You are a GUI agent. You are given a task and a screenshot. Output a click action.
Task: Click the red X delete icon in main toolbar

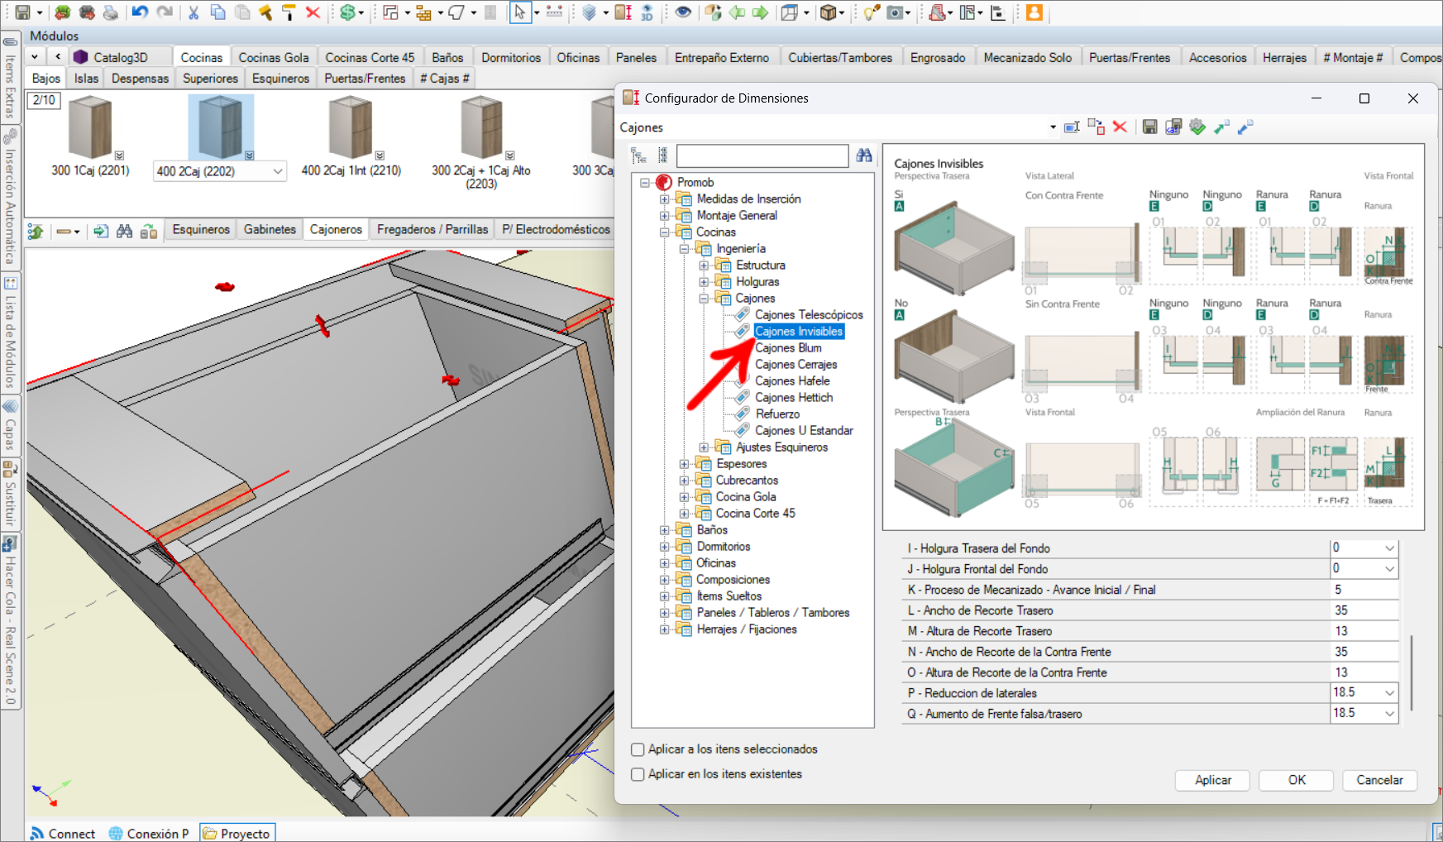point(313,12)
